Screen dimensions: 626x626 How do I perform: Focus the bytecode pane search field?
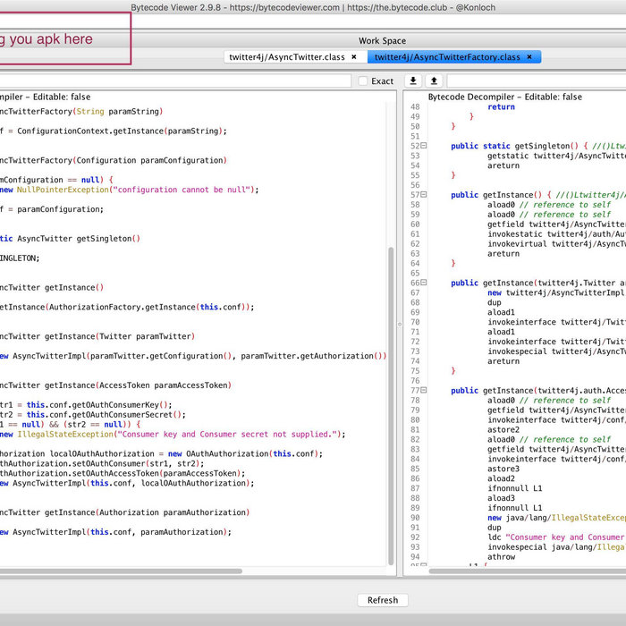(537, 81)
